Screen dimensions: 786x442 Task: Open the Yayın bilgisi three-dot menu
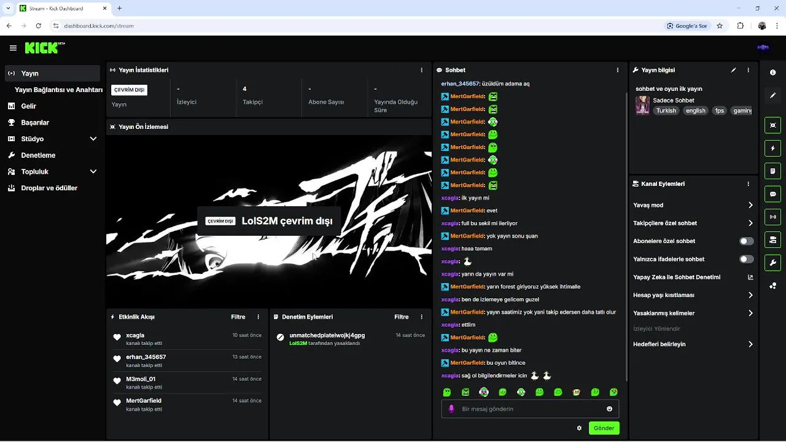coord(748,70)
